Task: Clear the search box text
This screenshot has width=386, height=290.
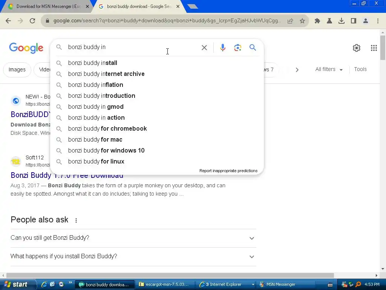Action: 204,48
